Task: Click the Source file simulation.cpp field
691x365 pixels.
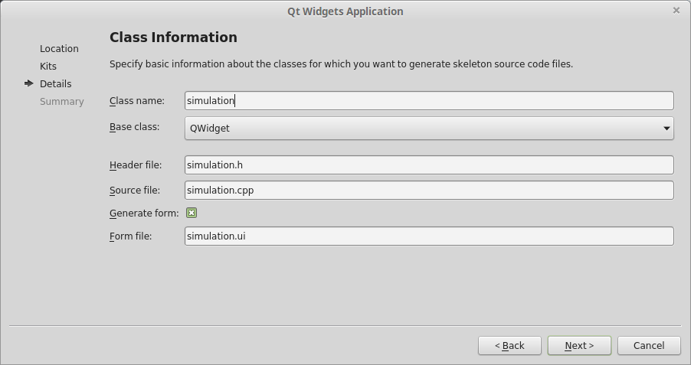Action: 429,191
